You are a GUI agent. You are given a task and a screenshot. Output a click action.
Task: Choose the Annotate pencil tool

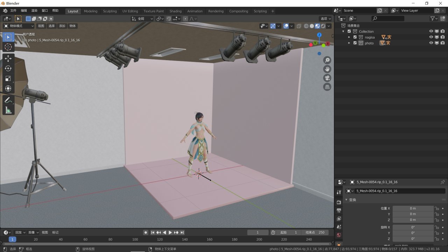(x=8, y=100)
